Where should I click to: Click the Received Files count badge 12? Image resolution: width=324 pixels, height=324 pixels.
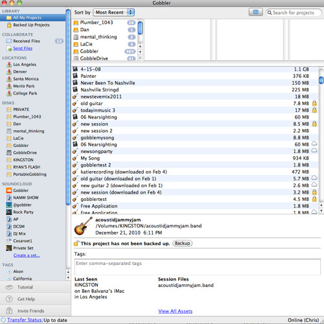pyautogui.click(x=59, y=41)
